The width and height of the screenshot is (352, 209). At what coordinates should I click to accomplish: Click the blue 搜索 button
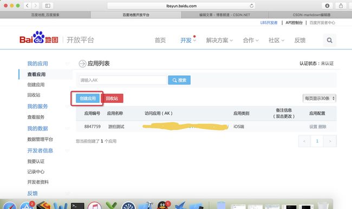tap(179, 80)
